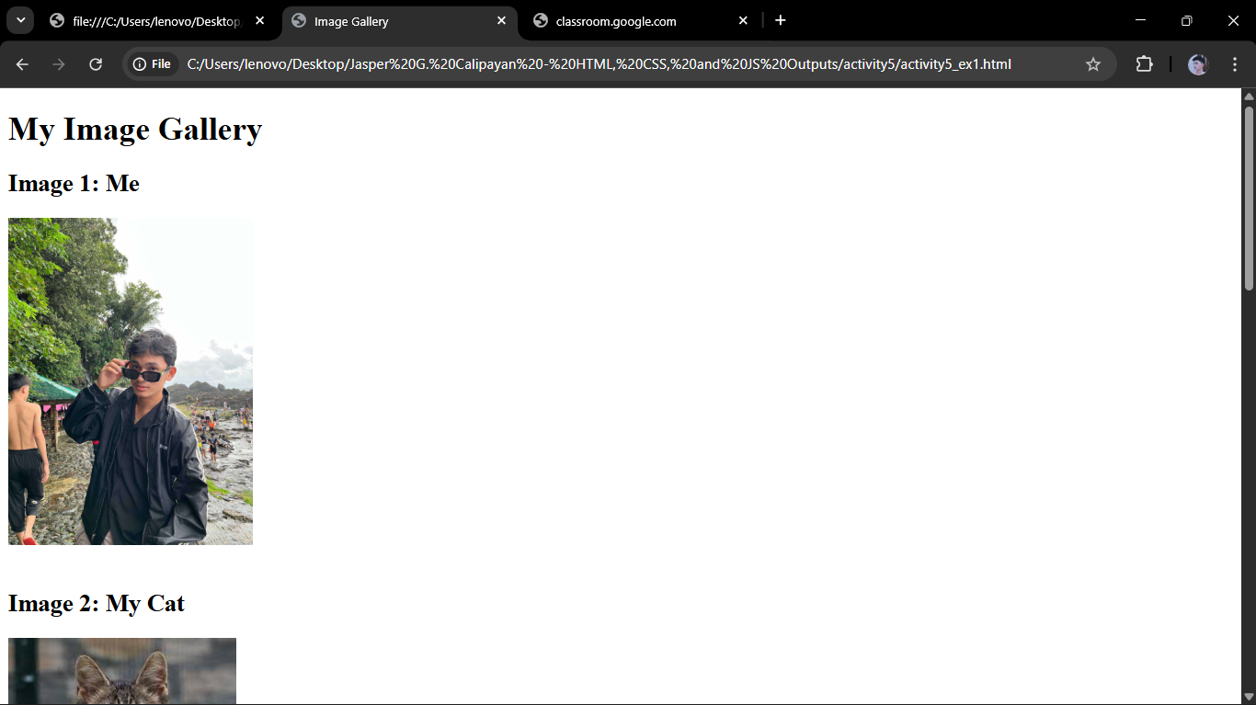Click the forward navigation arrow
This screenshot has height=705, width=1256.
[x=59, y=64]
